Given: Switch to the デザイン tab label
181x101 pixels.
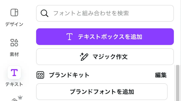Looking at the screenshot, I should pyautogui.click(x=14, y=24).
